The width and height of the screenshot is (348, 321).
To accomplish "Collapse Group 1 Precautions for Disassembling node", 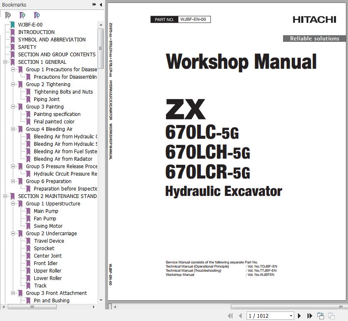I will pyautogui.click(x=13, y=69).
